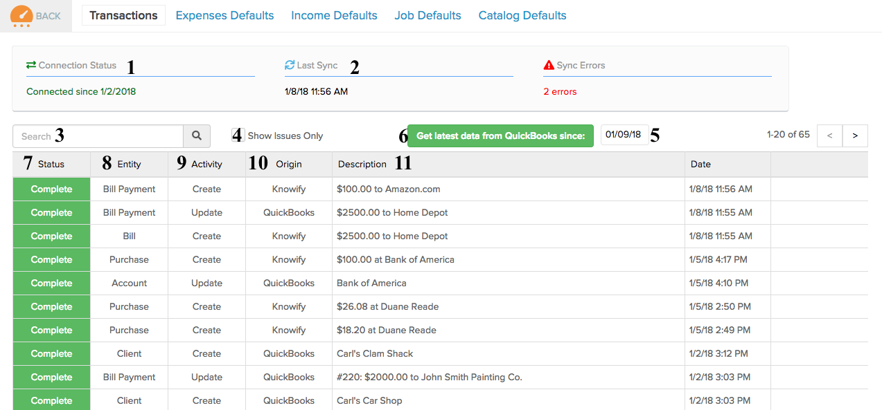The height and width of the screenshot is (410, 882).
Task: Click the search magnifier icon
Action: tap(197, 136)
